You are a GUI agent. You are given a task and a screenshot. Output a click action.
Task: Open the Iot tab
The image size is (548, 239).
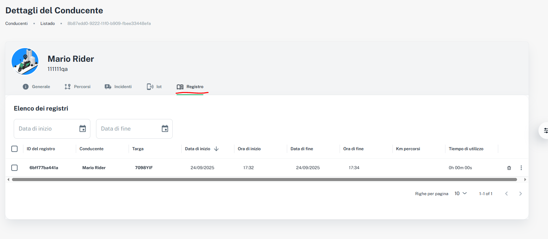tap(154, 87)
